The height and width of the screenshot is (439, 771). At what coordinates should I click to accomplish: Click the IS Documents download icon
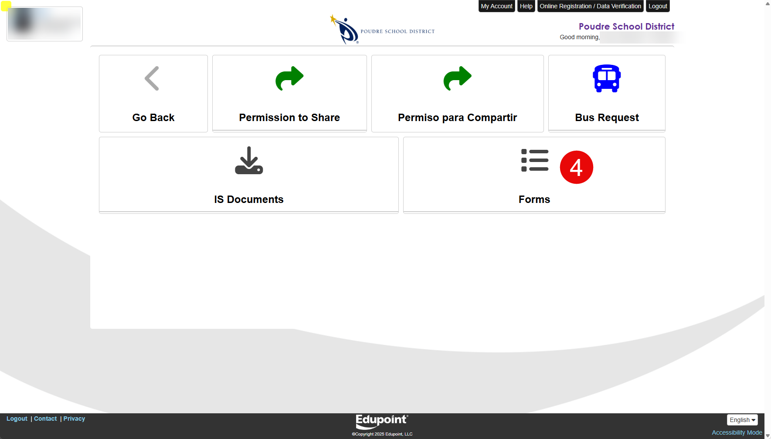pyautogui.click(x=249, y=160)
